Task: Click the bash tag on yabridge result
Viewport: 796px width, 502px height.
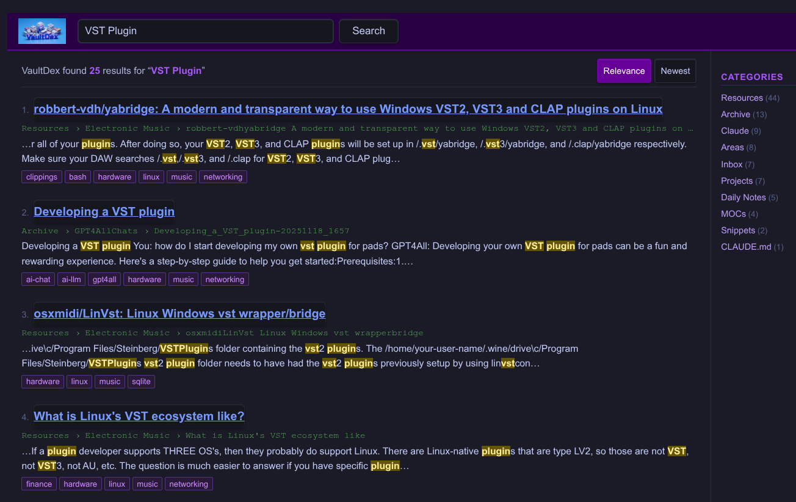Action: [x=78, y=177]
